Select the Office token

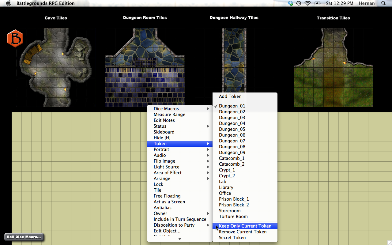[245, 193]
